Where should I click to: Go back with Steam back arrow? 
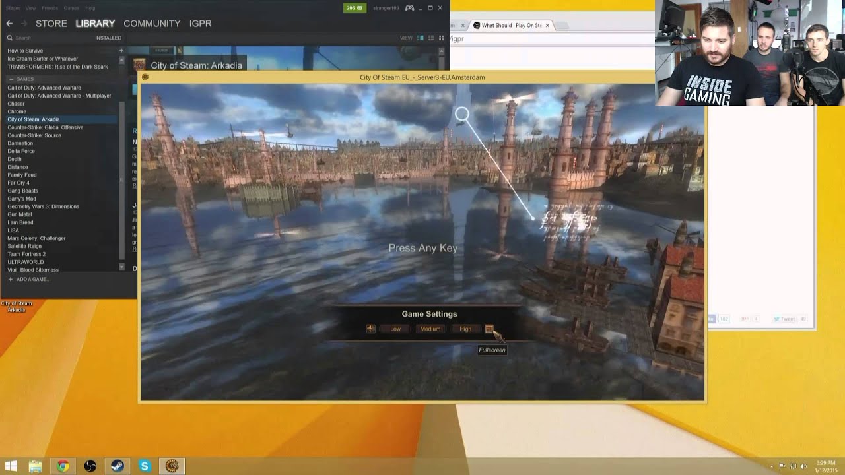click(x=9, y=23)
